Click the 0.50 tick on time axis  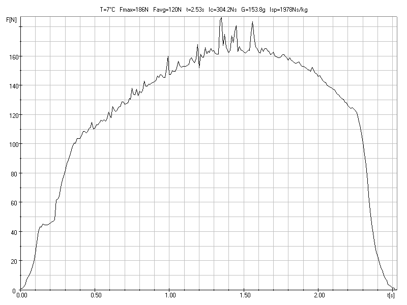(x=96, y=295)
